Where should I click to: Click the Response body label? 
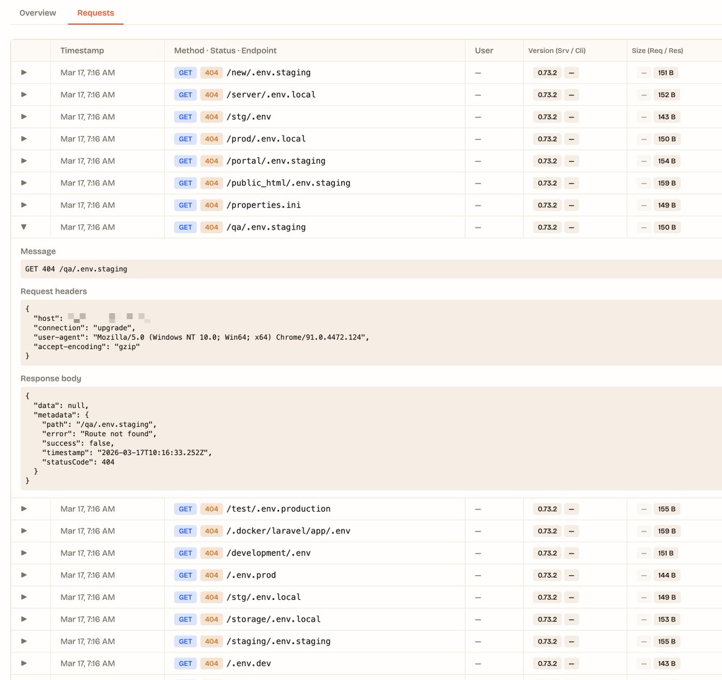pyautogui.click(x=51, y=379)
